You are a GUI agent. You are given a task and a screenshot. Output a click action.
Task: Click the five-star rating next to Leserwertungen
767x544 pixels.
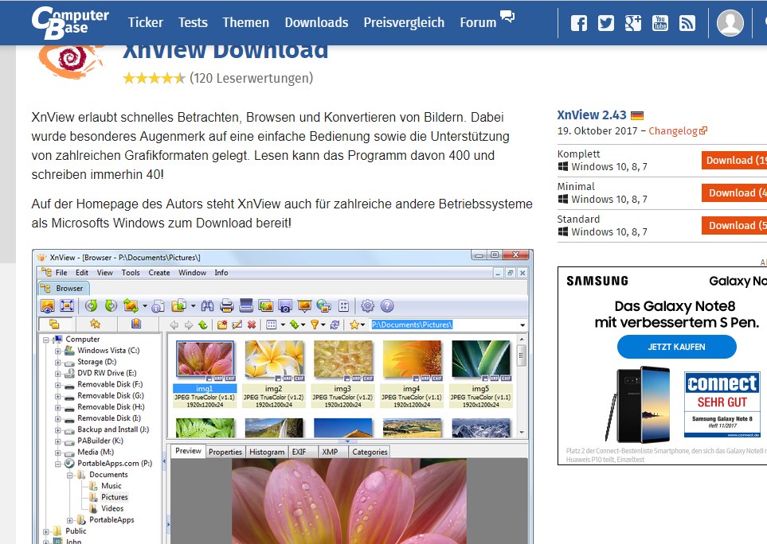click(154, 78)
